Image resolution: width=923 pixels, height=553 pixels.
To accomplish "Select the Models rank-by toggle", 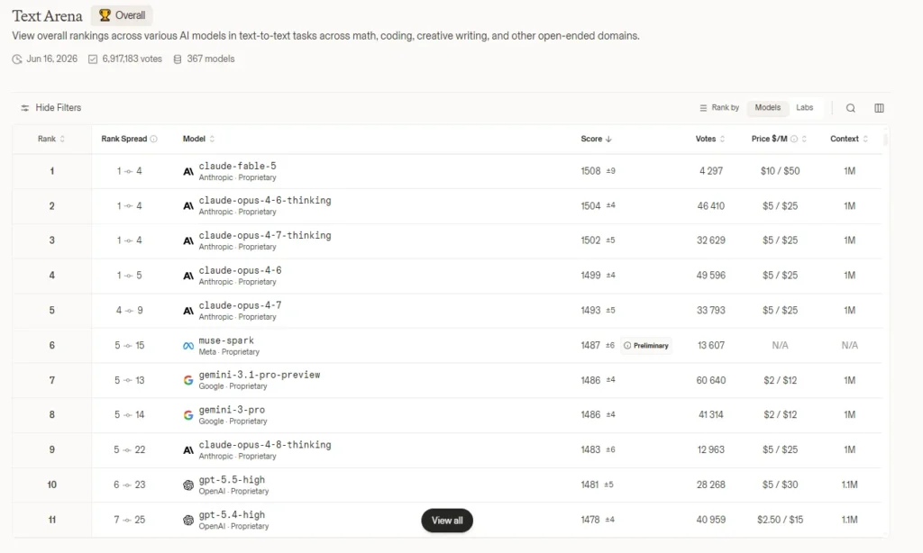I will coord(768,108).
